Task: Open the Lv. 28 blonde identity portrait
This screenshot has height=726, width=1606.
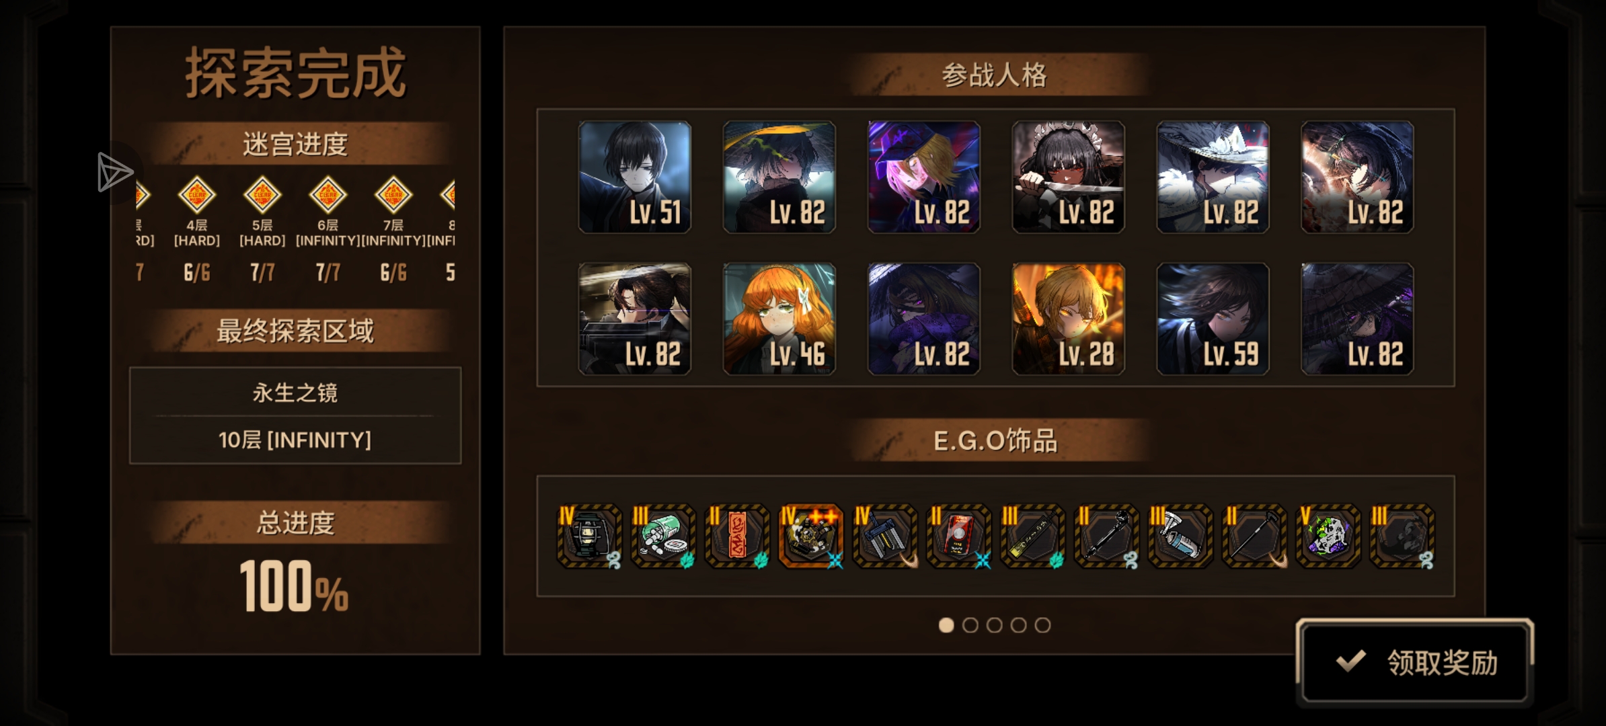Action: pos(1068,319)
